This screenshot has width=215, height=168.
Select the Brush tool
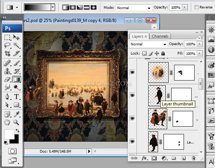pyautogui.click(x=16, y=63)
